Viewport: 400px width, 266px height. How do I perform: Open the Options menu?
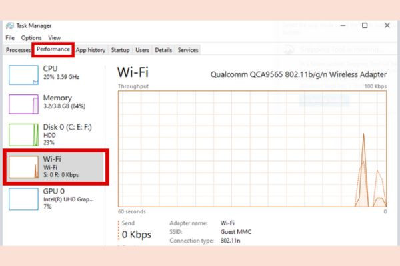(x=31, y=38)
